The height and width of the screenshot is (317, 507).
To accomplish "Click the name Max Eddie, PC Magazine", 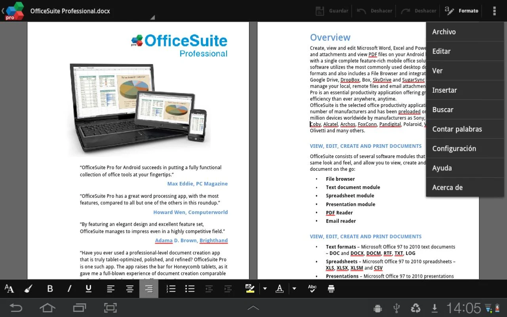I will pos(197,183).
